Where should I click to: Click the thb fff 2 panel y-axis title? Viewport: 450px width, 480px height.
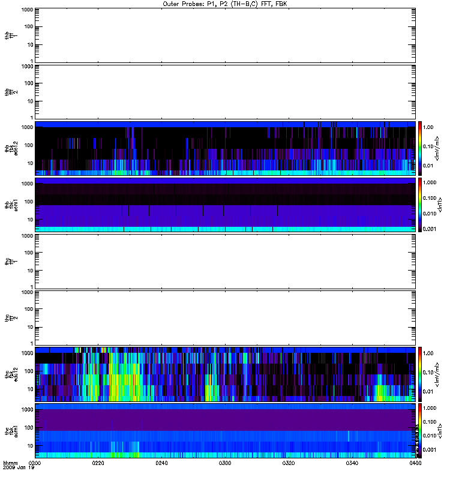pos(11,92)
